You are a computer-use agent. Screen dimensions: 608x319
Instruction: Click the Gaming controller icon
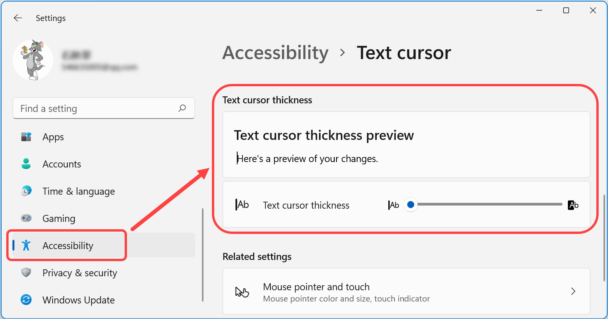[x=26, y=218]
